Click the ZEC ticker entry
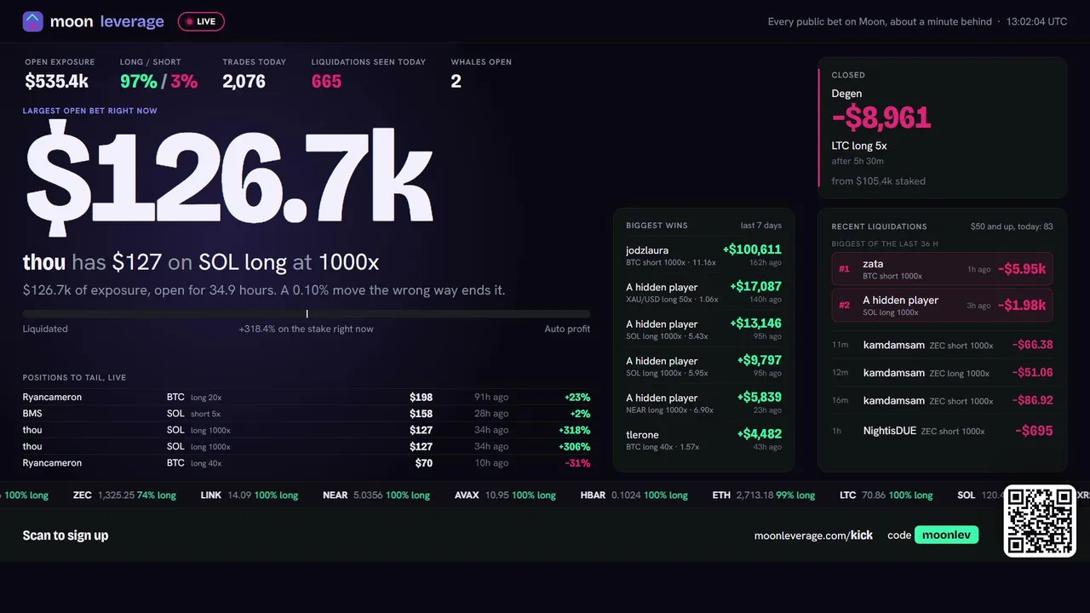Viewport: 1090px width, 613px height. click(124, 495)
